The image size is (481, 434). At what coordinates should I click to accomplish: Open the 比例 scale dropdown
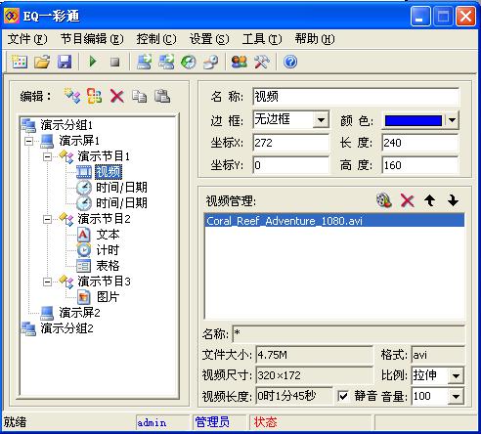click(456, 376)
